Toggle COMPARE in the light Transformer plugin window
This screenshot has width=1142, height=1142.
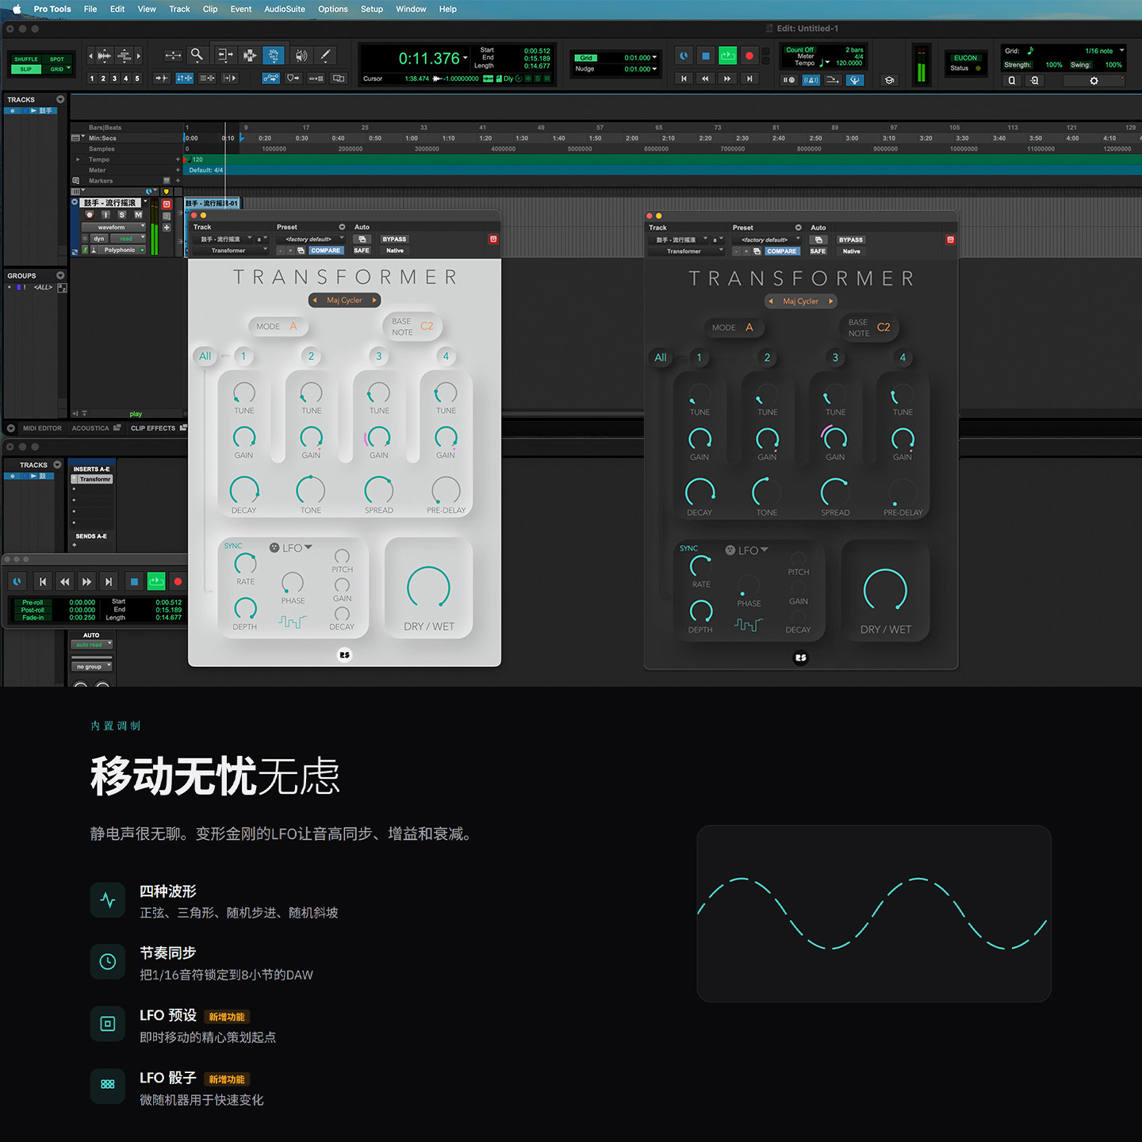coord(325,251)
